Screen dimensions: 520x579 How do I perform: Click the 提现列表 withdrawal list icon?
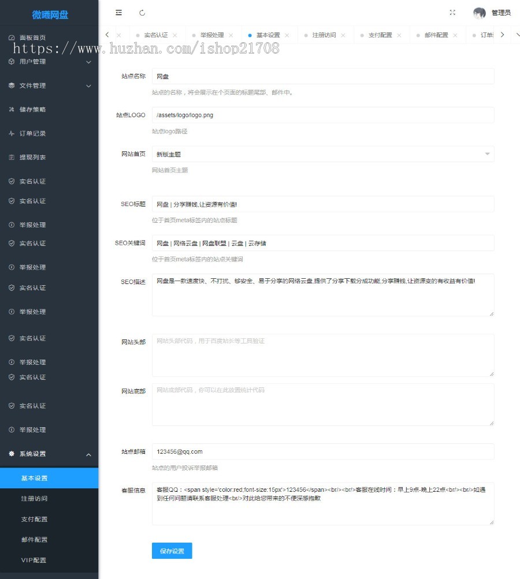click(12, 157)
